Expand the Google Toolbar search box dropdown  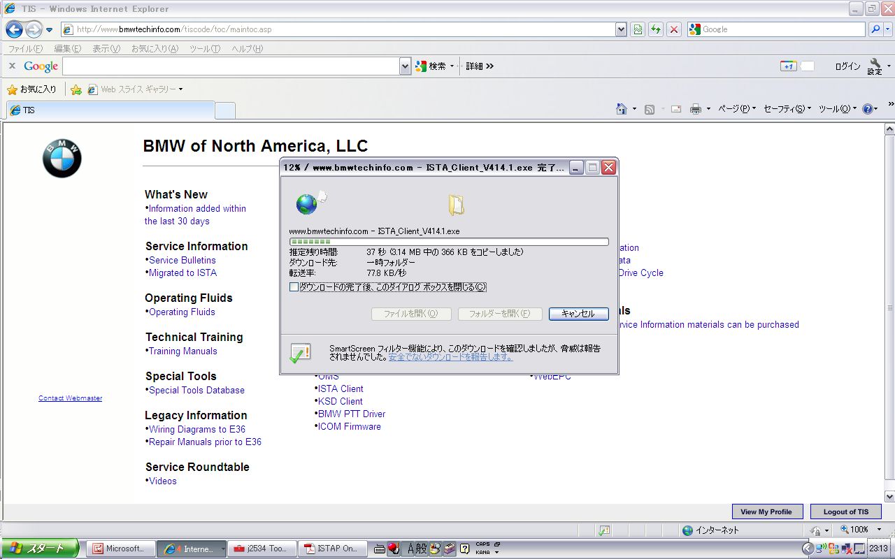[x=405, y=66]
